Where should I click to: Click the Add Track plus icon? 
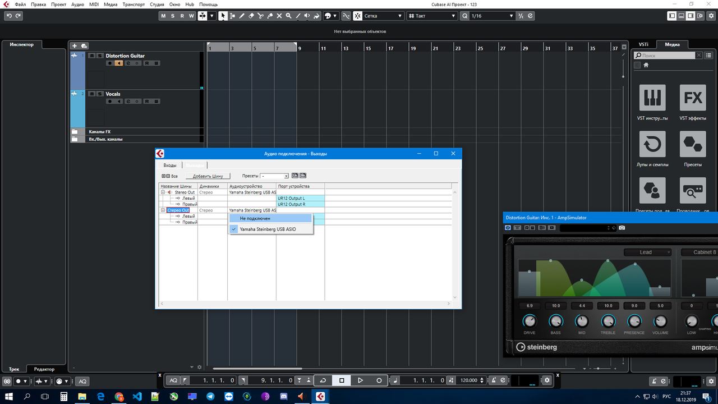(75, 45)
